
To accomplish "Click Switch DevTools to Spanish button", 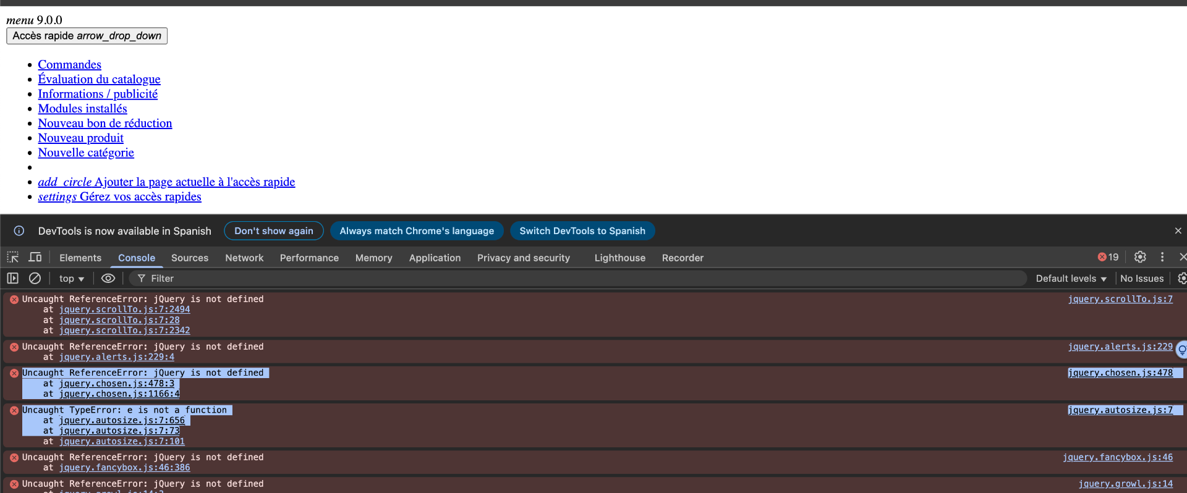I will [582, 231].
